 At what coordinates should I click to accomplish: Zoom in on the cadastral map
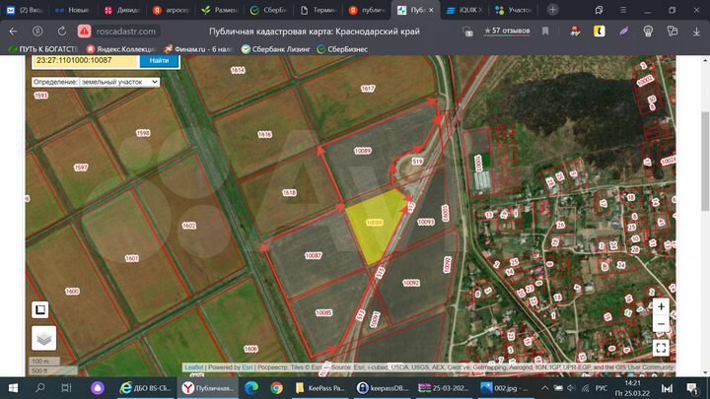click(661, 306)
